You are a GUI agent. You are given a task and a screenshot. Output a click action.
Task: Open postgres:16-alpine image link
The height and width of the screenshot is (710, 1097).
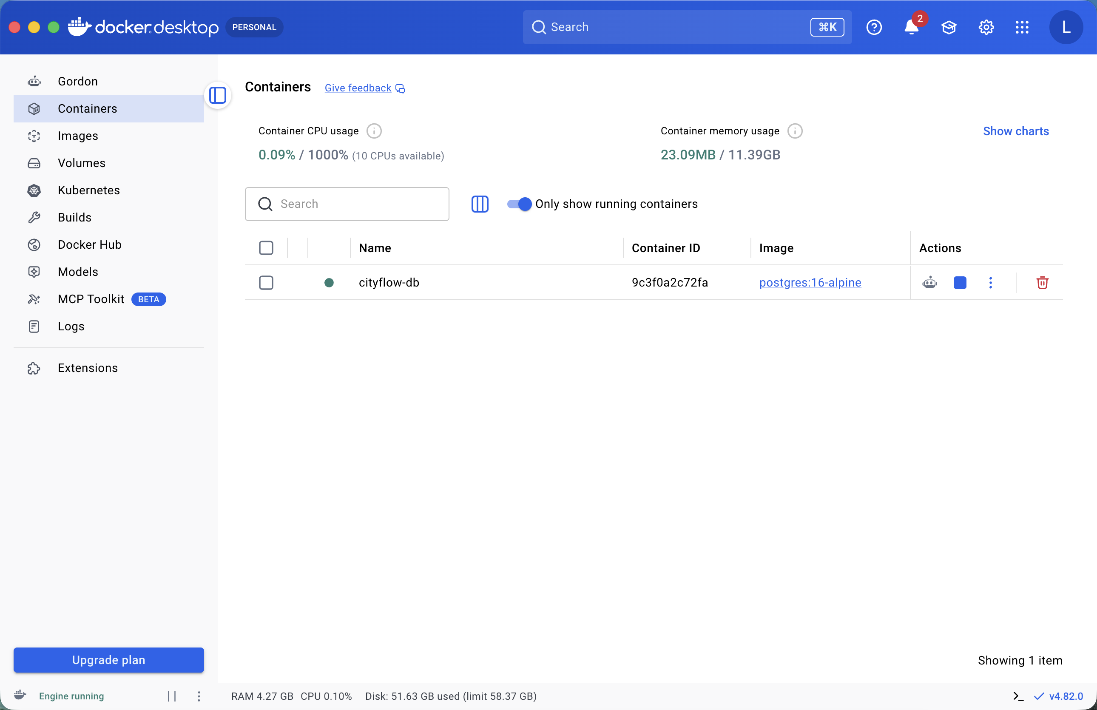[810, 282]
